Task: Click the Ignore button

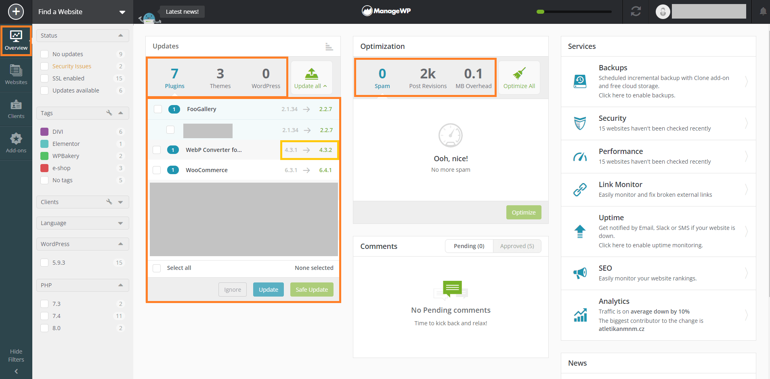Action: click(233, 289)
